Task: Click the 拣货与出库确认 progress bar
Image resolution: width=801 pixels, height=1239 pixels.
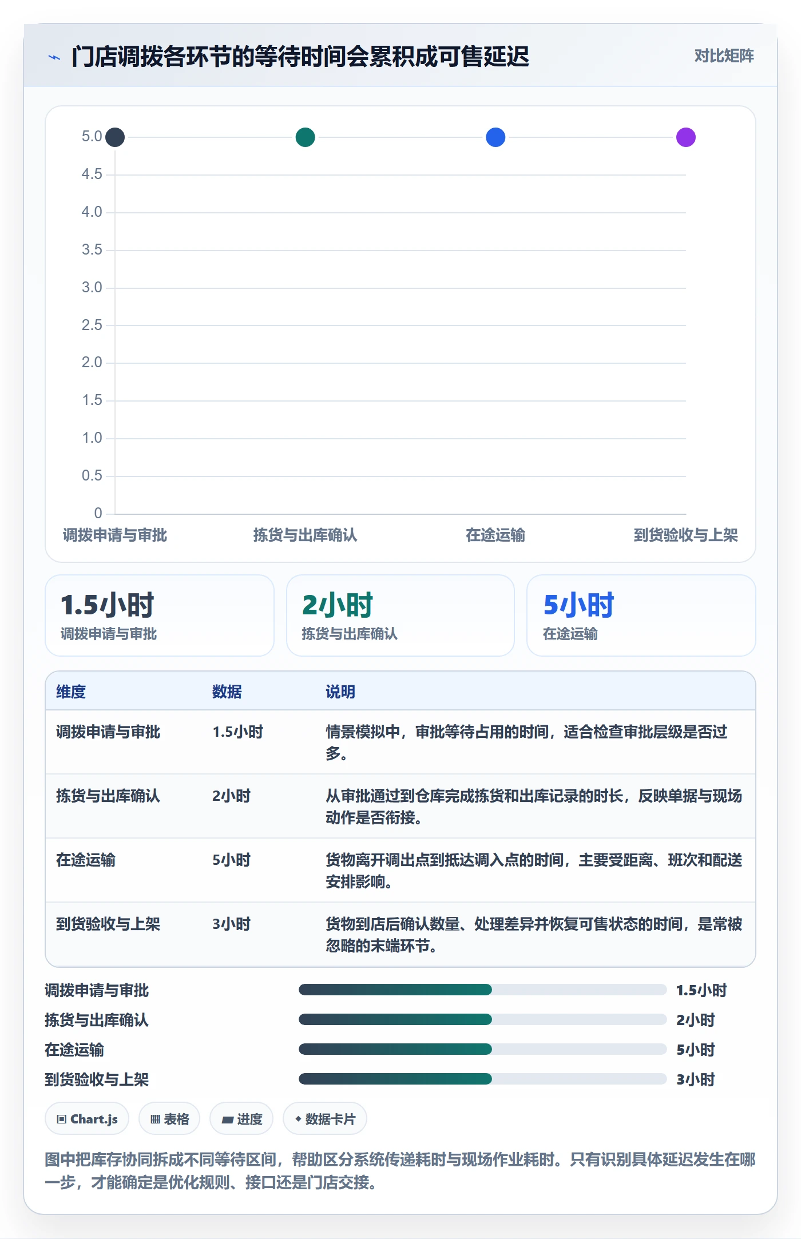Action: pos(483,1019)
